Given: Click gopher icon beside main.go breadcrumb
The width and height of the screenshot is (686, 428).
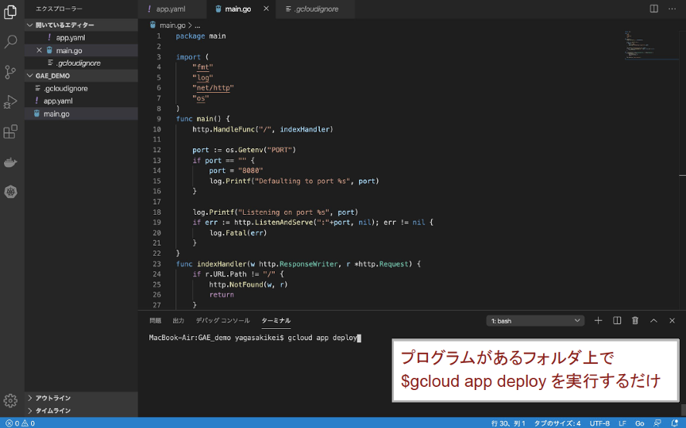Looking at the screenshot, I should click(152, 25).
